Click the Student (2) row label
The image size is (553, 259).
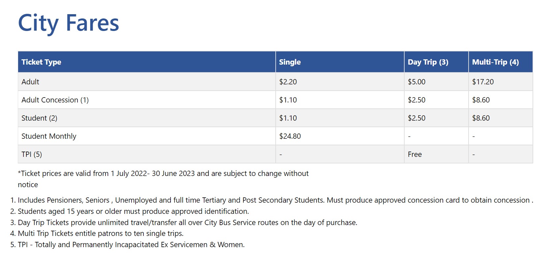[x=39, y=118]
